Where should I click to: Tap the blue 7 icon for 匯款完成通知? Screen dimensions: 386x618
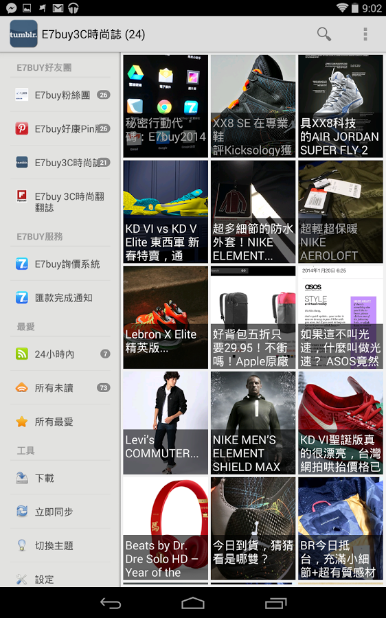pos(22,297)
